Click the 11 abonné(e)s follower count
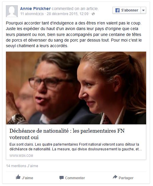 [32, 14]
